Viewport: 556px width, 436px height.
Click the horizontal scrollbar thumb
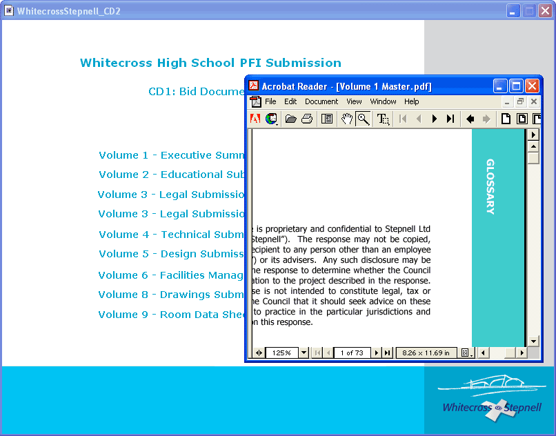(510, 353)
